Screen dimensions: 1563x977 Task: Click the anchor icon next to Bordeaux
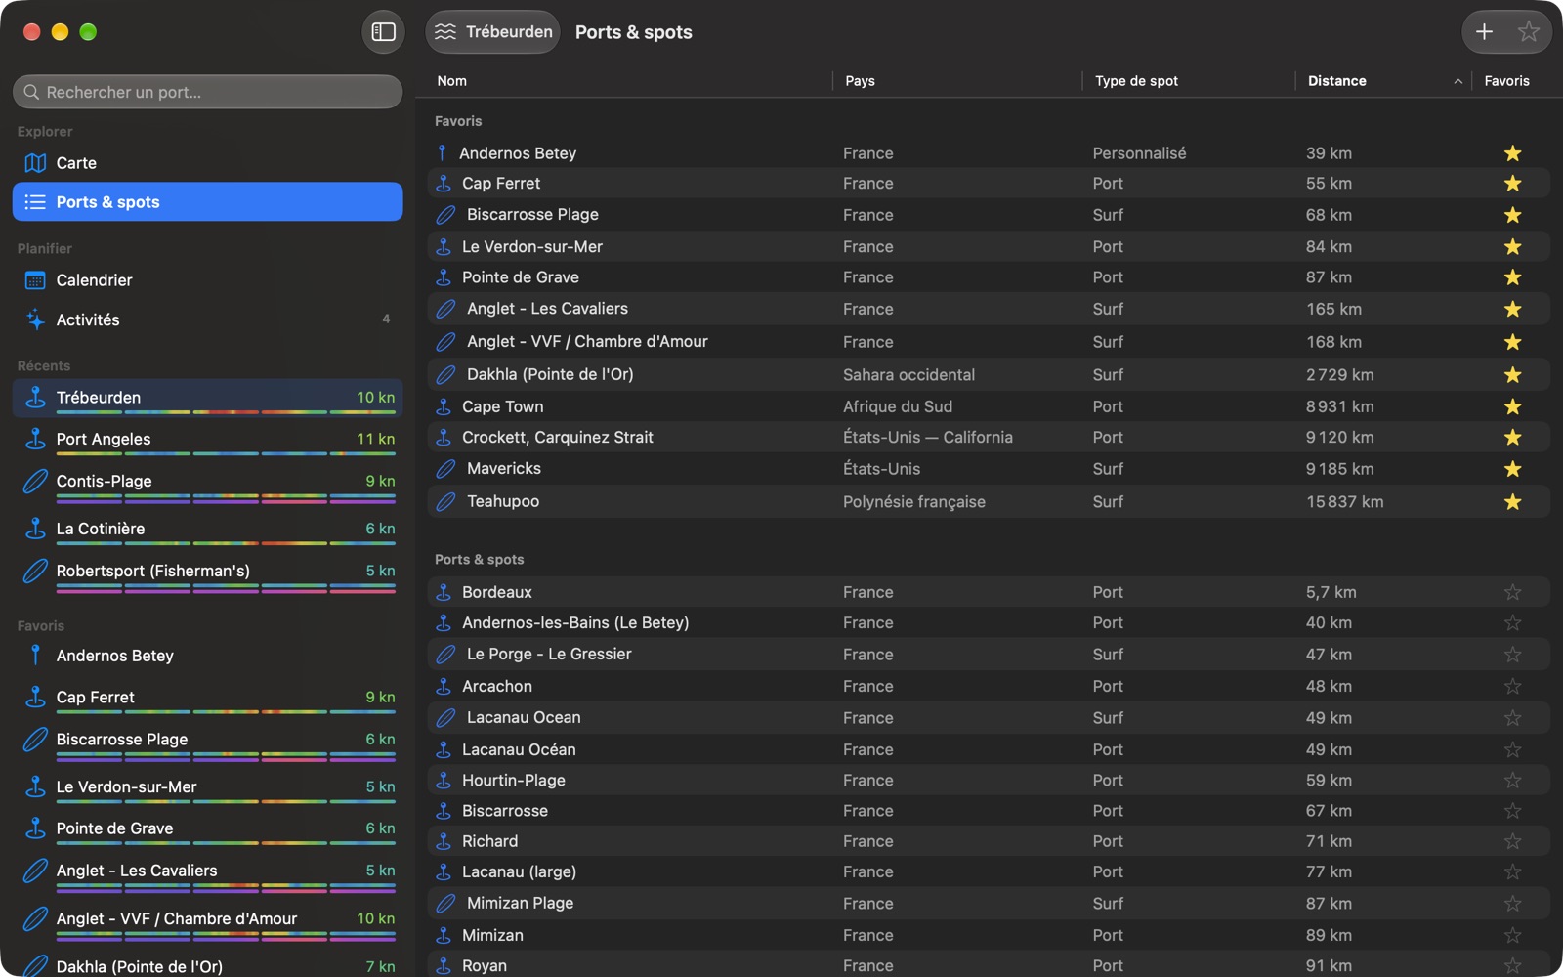(x=444, y=592)
